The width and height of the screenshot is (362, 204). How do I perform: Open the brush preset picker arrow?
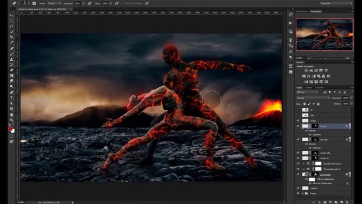29,3
